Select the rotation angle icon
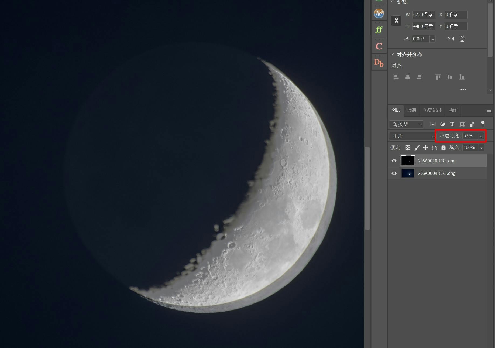 (406, 39)
